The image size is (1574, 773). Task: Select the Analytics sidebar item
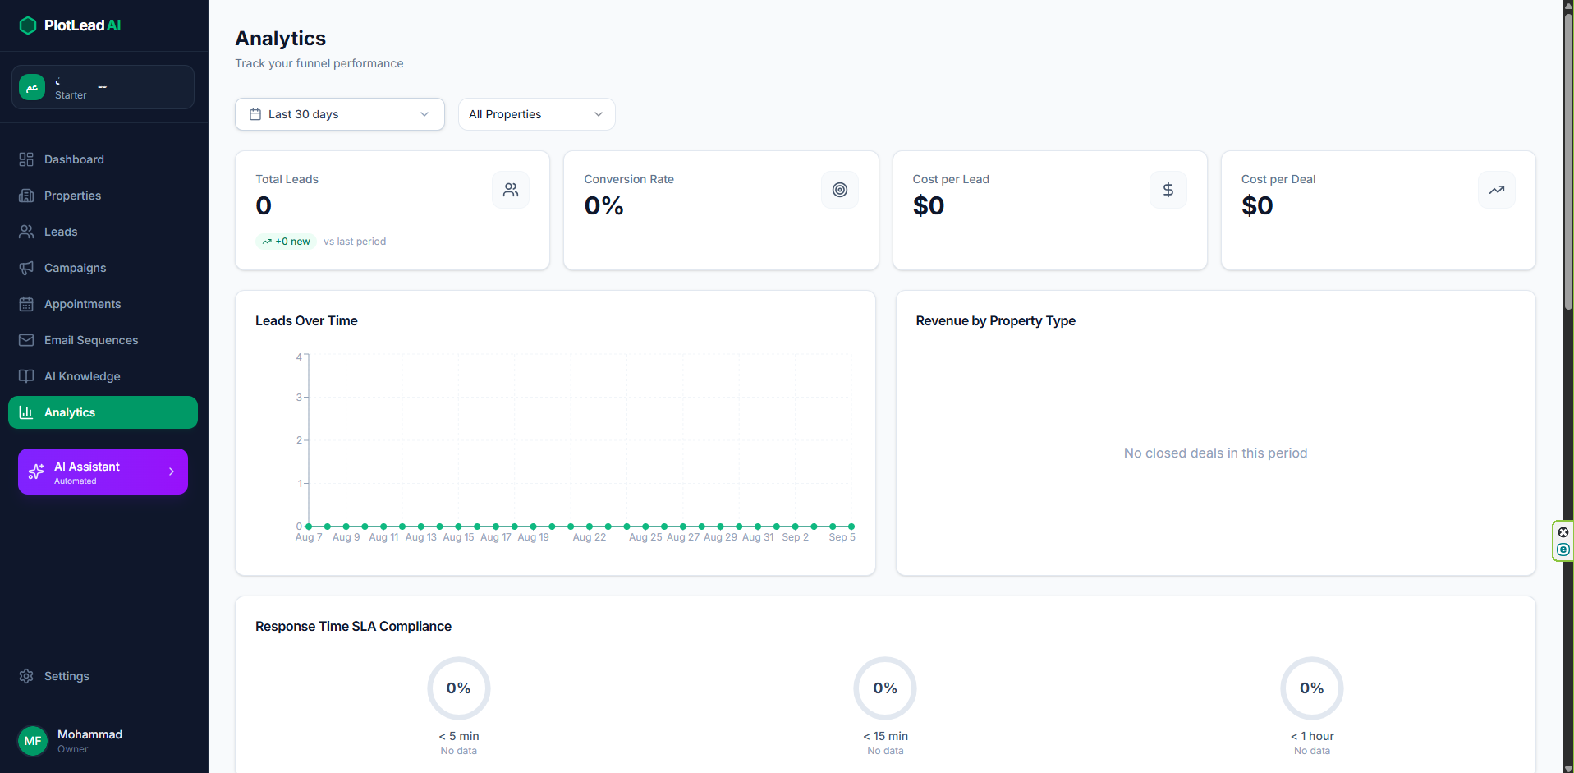(x=103, y=412)
